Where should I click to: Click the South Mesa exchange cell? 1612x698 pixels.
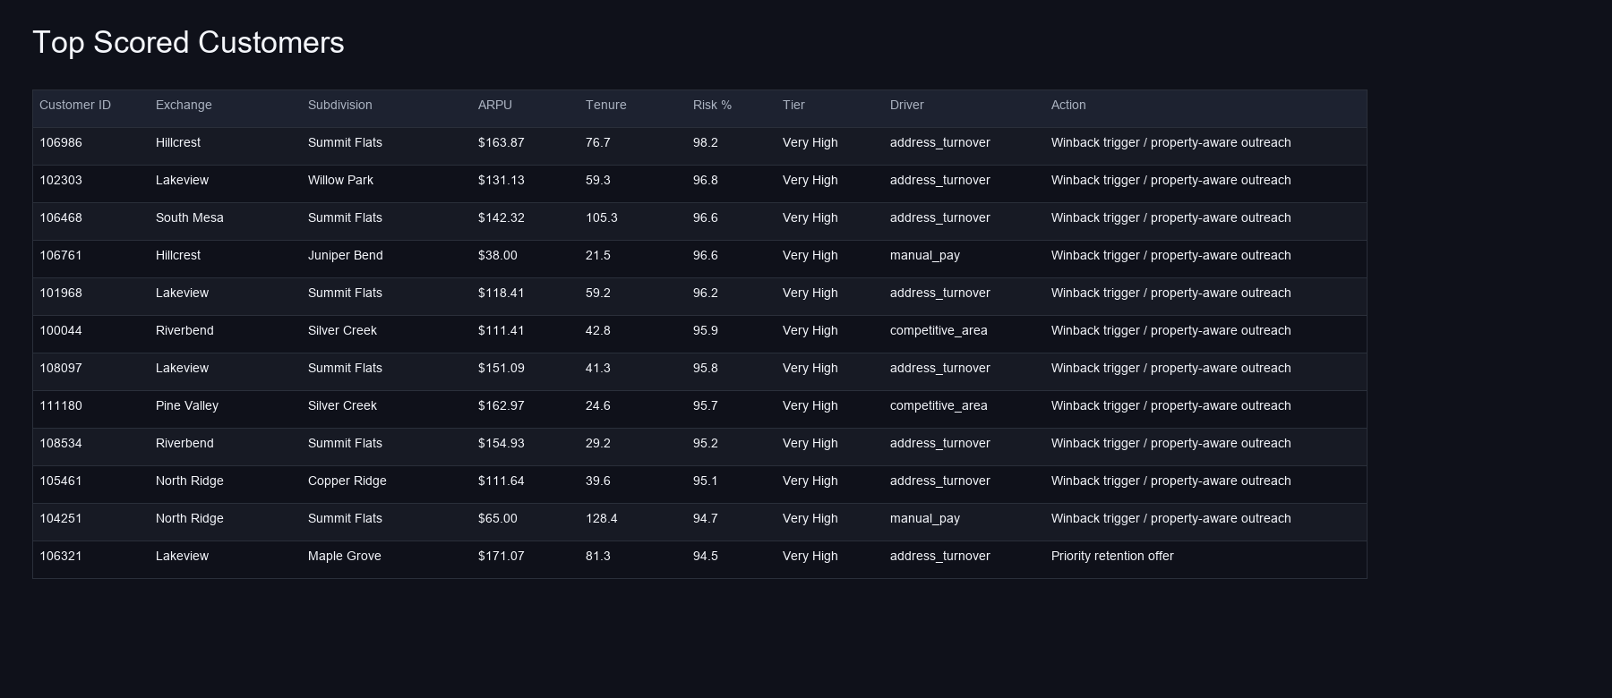click(x=190, y=217)
